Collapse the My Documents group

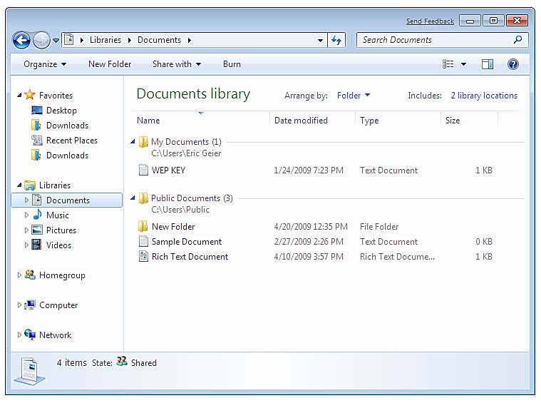(133, 142)
